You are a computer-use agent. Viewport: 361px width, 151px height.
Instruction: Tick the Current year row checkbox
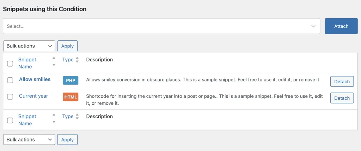click(10, 97)
